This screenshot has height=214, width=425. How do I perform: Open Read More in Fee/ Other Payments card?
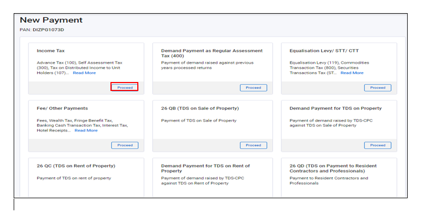coord(86,130)
